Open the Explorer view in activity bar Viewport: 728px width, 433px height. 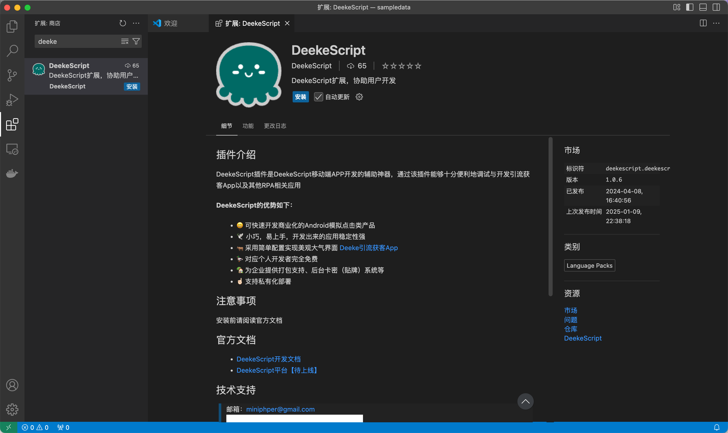pos(12,26)
